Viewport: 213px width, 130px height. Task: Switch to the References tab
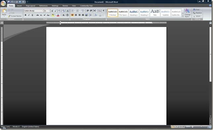point(43,6)
